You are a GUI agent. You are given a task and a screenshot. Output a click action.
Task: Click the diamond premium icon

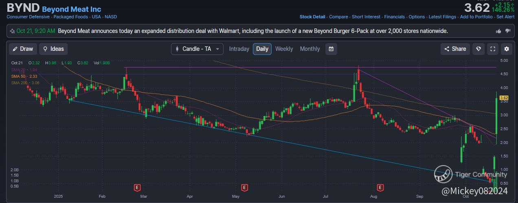(478, 49)
